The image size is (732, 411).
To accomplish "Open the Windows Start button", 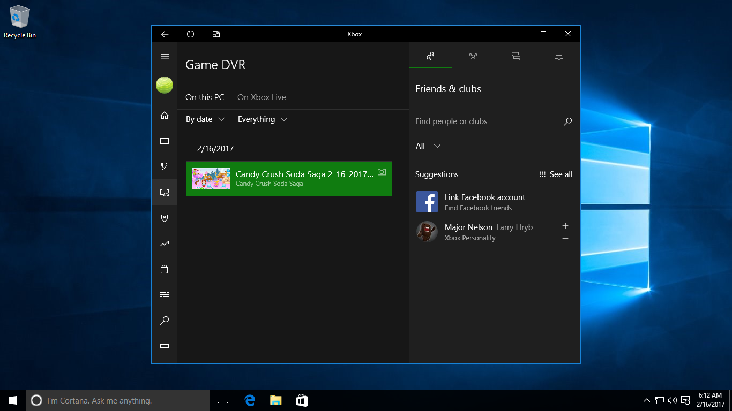I will click(13, 400).
